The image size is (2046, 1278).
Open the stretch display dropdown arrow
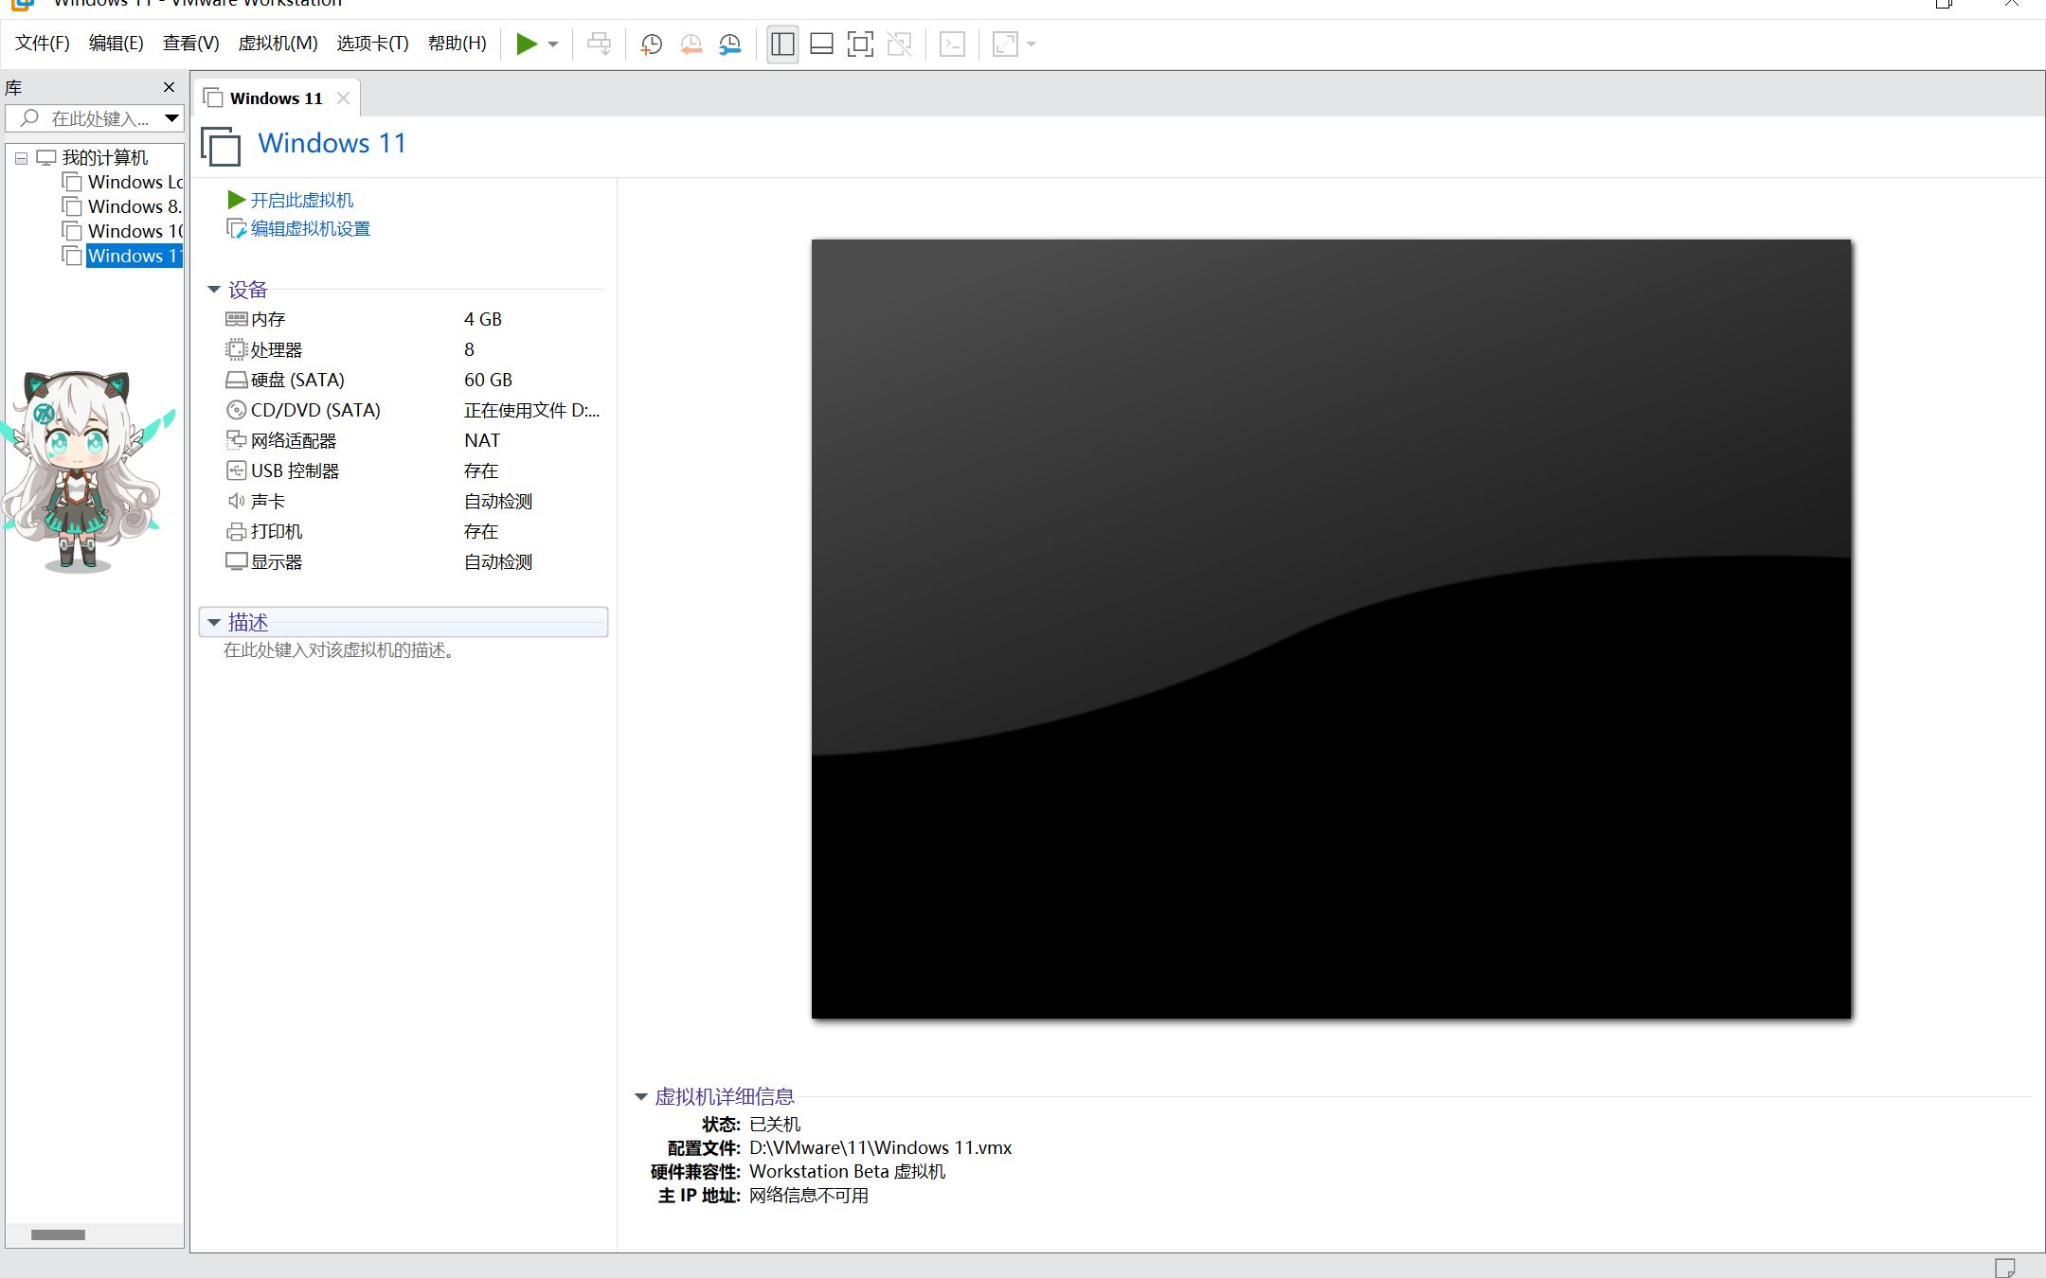1032,44
